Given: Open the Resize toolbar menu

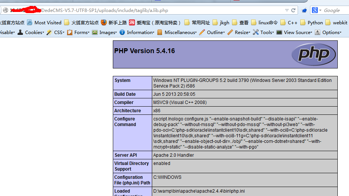Looking at the screenshot, I should (x=243, y=33).
